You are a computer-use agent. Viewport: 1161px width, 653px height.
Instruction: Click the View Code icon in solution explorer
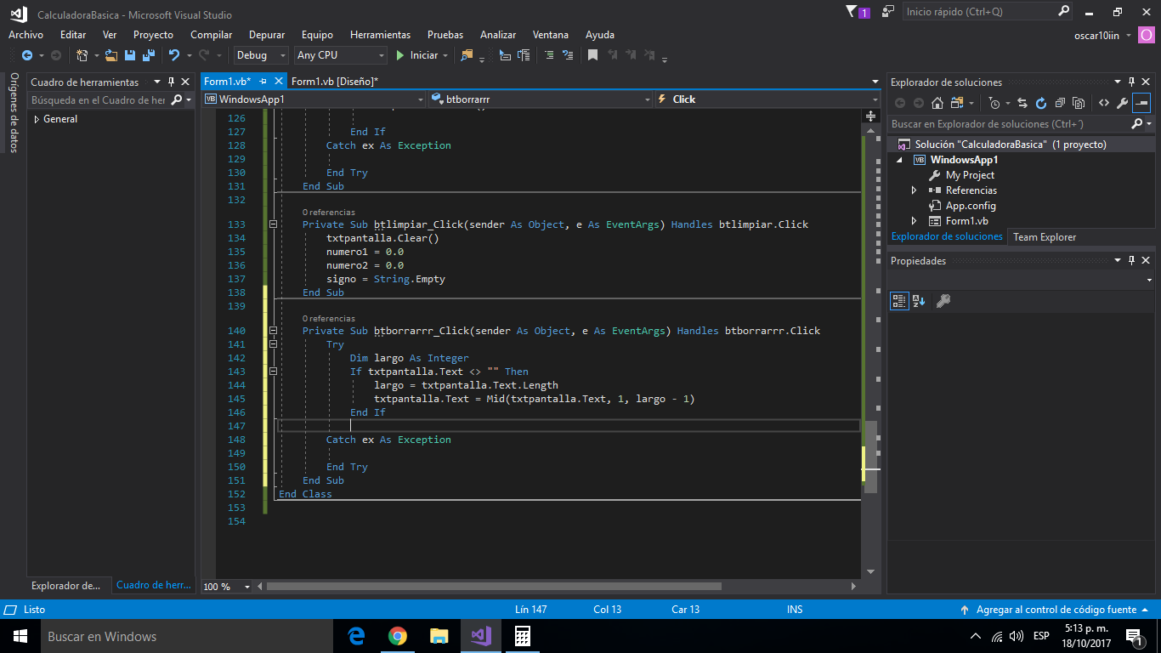pyautogui.click(x=1103, y=103)
